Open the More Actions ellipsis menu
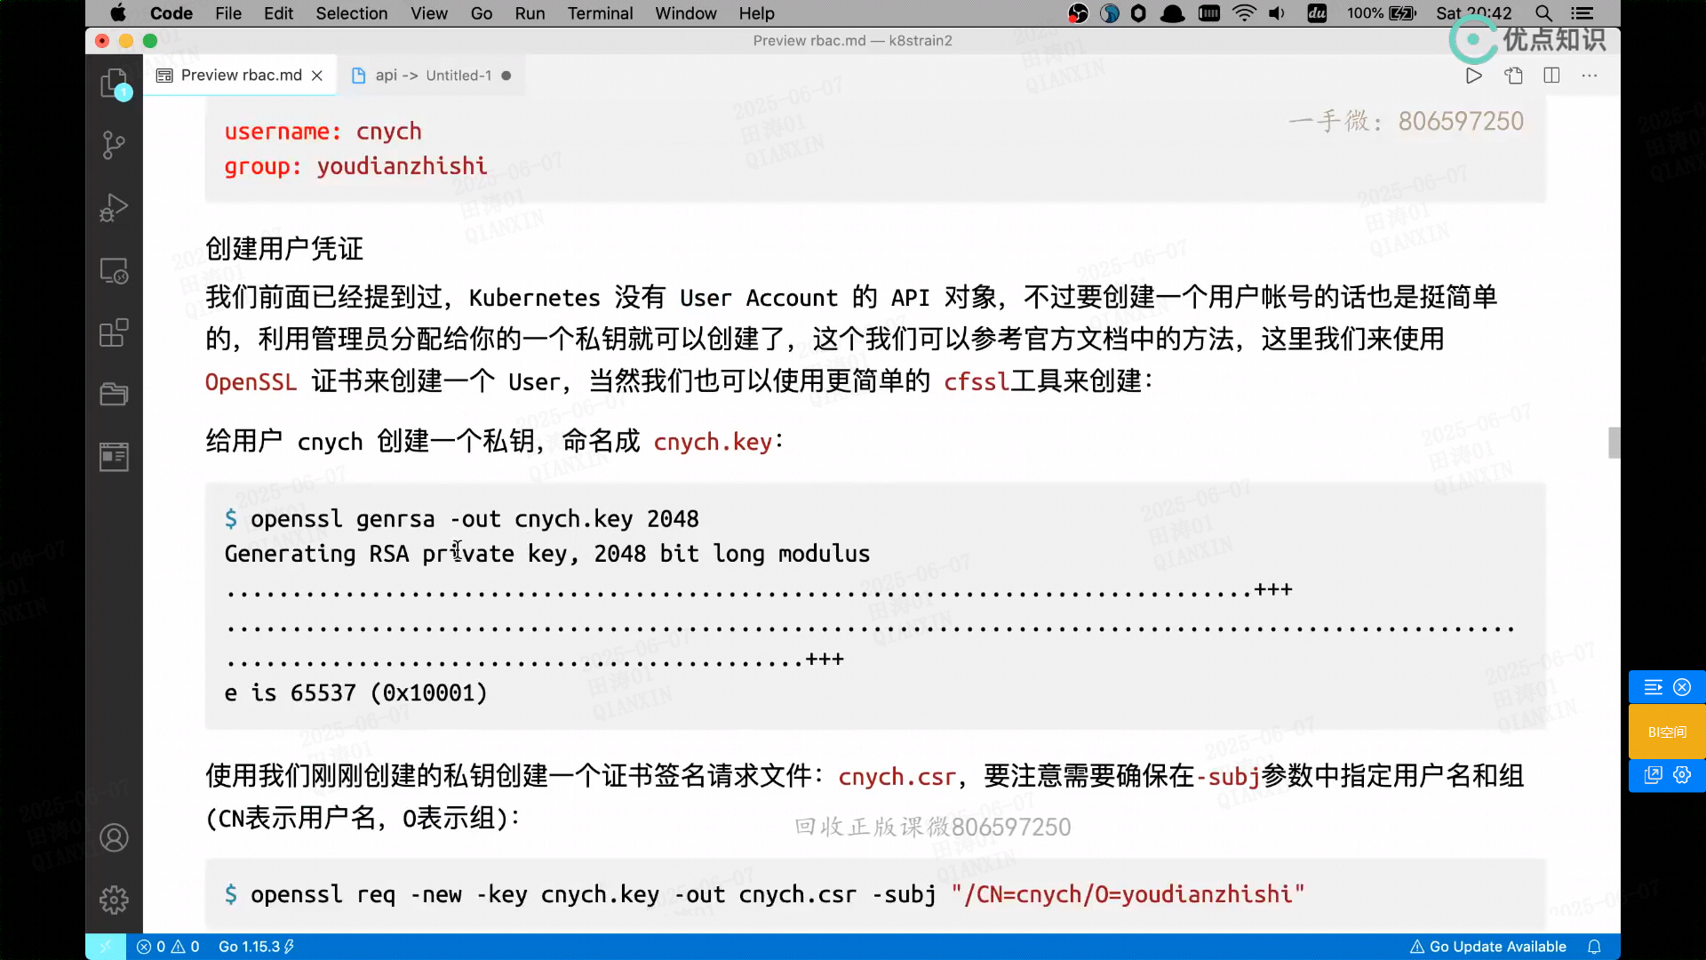The image size is (1706, 960). click(x=1590, y=76)
